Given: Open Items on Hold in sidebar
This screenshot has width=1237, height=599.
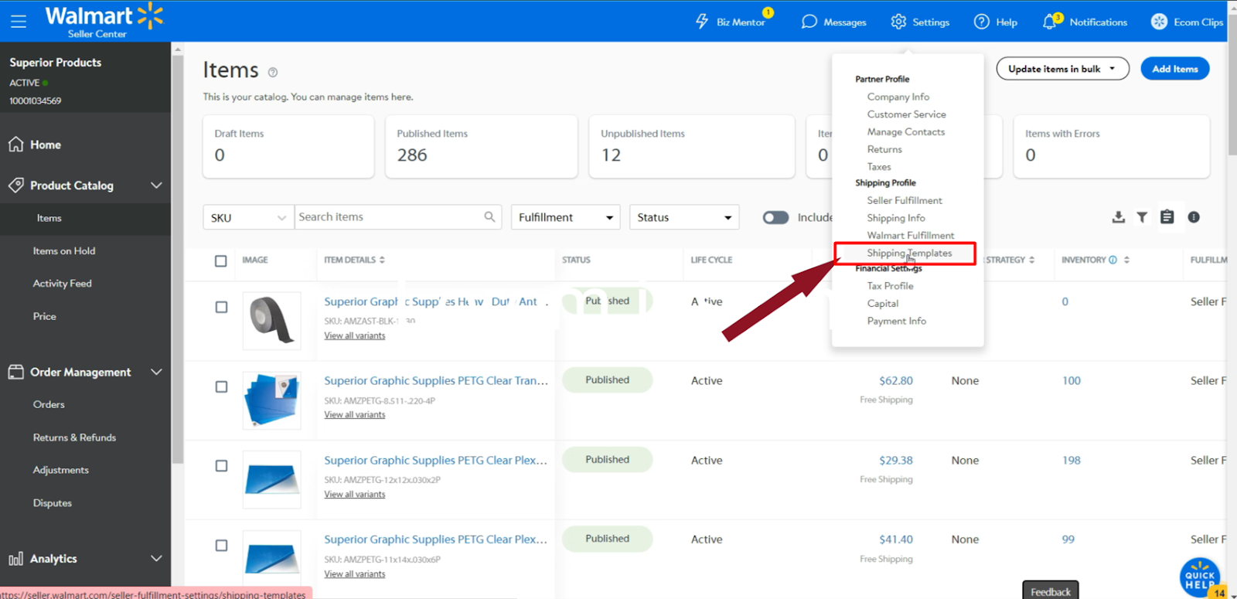Looking at the screenshot, I should 64,251.
